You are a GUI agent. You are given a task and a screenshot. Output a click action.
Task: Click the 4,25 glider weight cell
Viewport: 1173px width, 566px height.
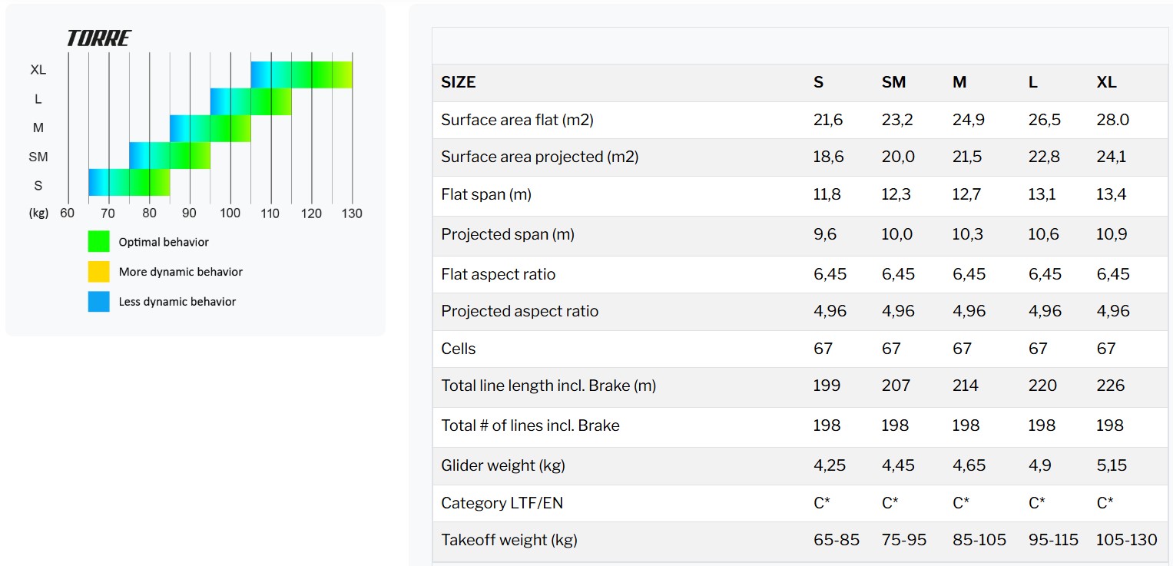[829, 465]
